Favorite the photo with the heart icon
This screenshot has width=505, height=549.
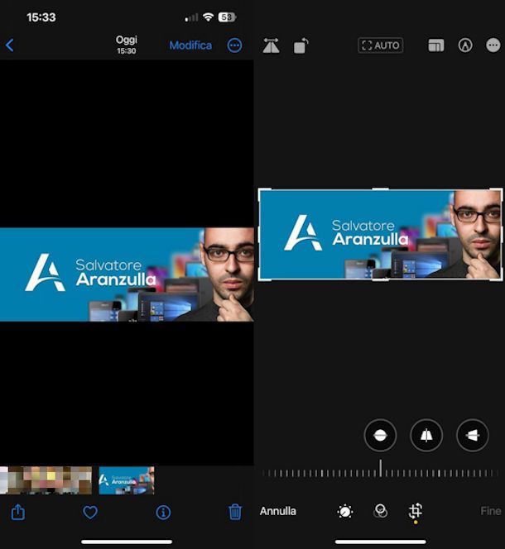point(90,513)
